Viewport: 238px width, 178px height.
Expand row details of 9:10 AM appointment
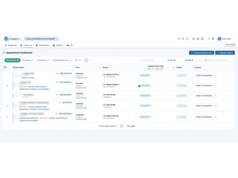pyautogui.click(x=7, y=85)
